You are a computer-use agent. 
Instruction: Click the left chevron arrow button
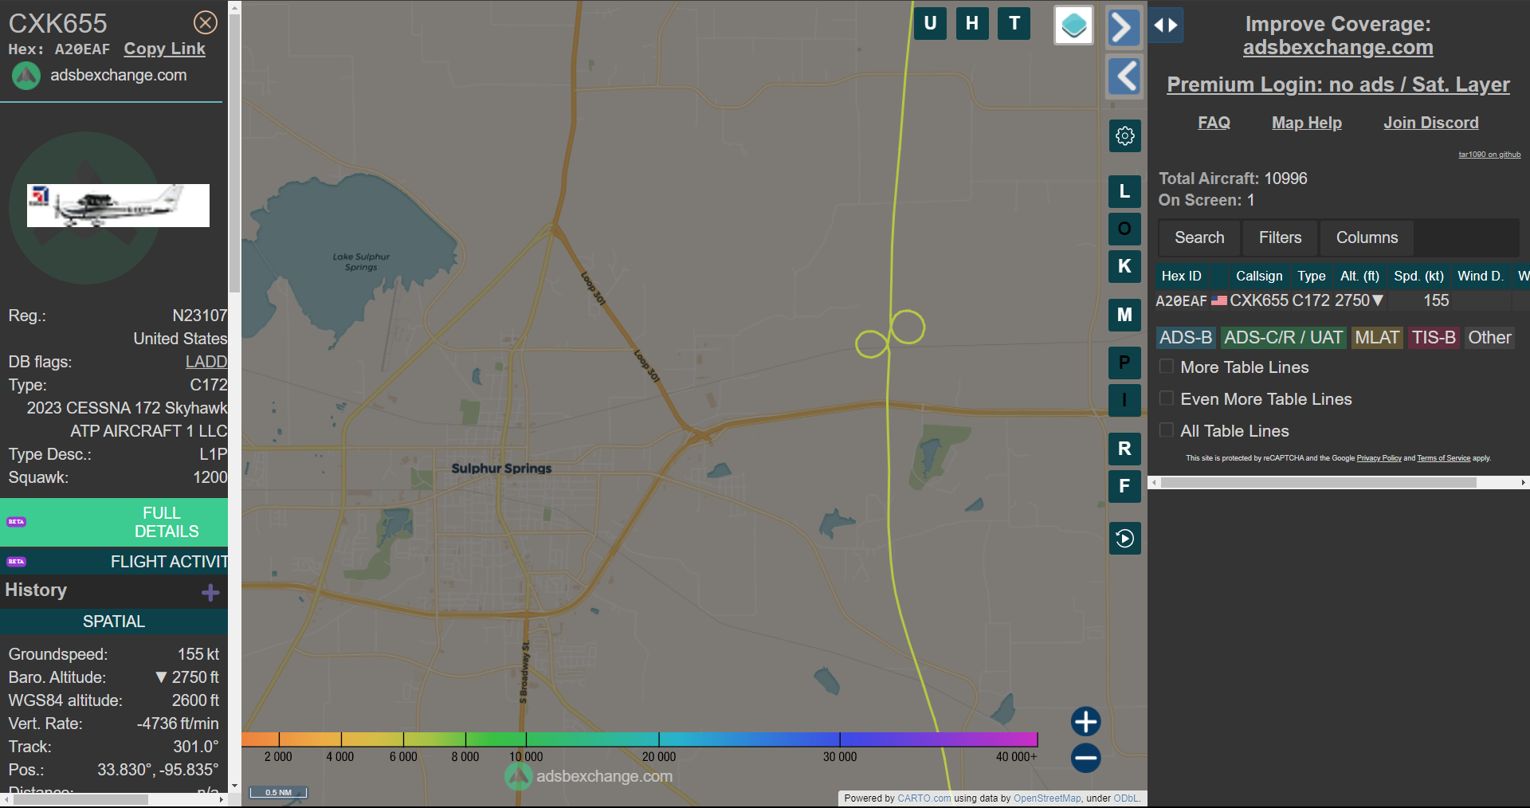point(1125,76)
